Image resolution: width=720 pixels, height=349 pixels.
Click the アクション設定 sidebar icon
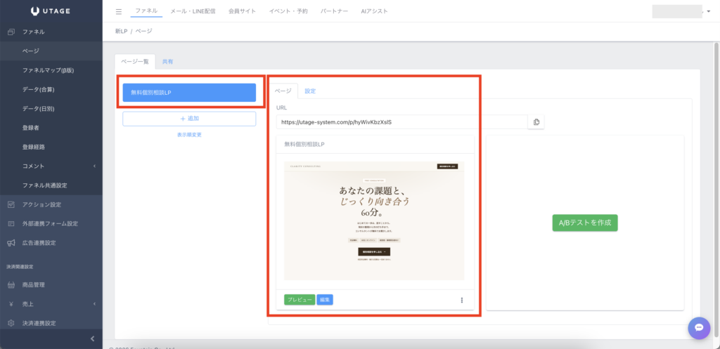(11, 204)
